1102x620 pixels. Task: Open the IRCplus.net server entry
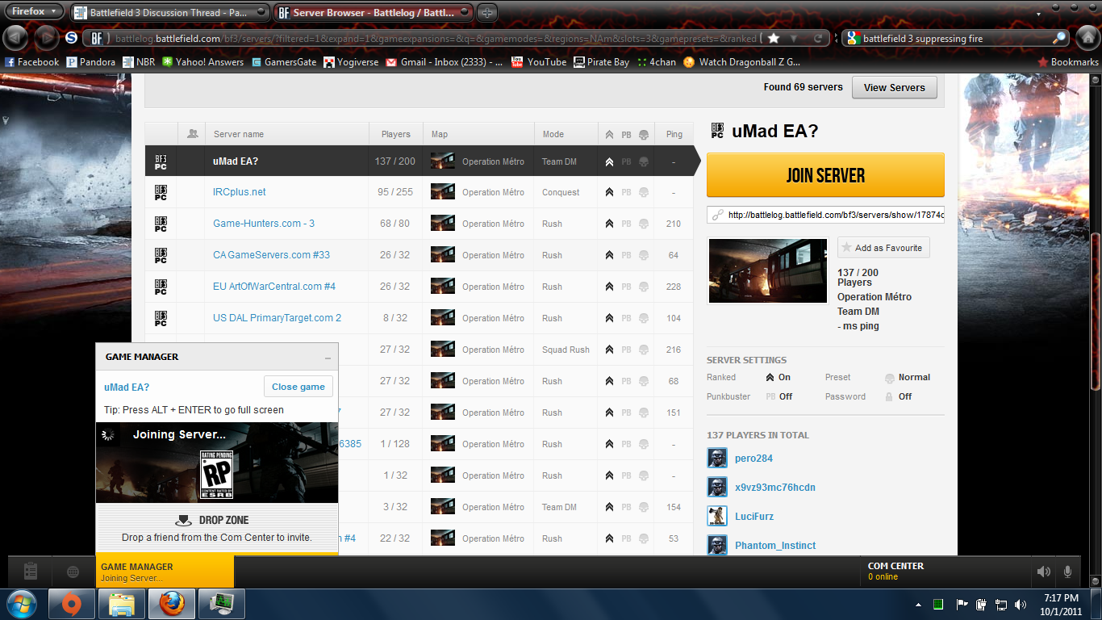tap(240, 192)
